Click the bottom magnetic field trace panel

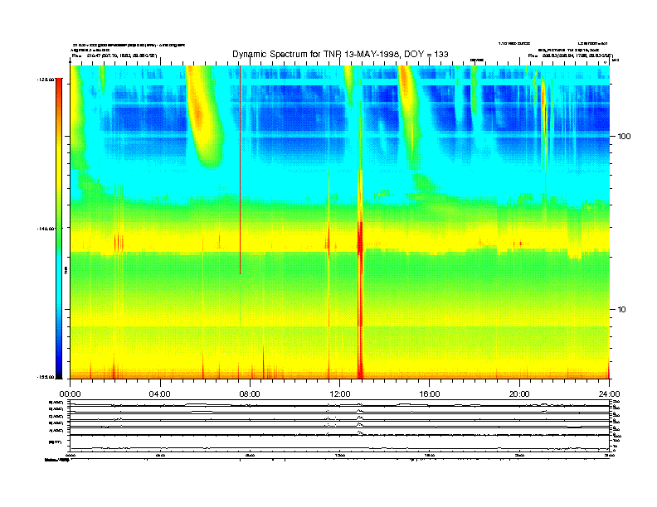(x=339, y=443)
